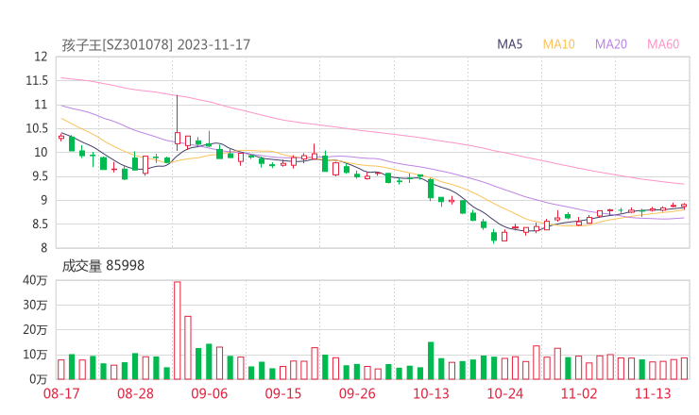Click the 0万 volume axis label

coord(38,379)
